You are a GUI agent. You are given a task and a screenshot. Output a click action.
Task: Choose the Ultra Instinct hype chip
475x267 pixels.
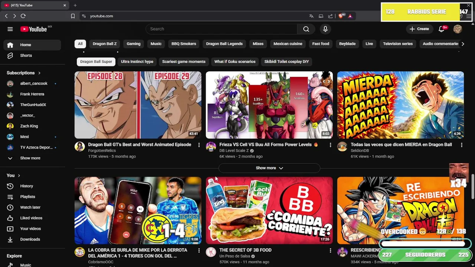(137, 62)
